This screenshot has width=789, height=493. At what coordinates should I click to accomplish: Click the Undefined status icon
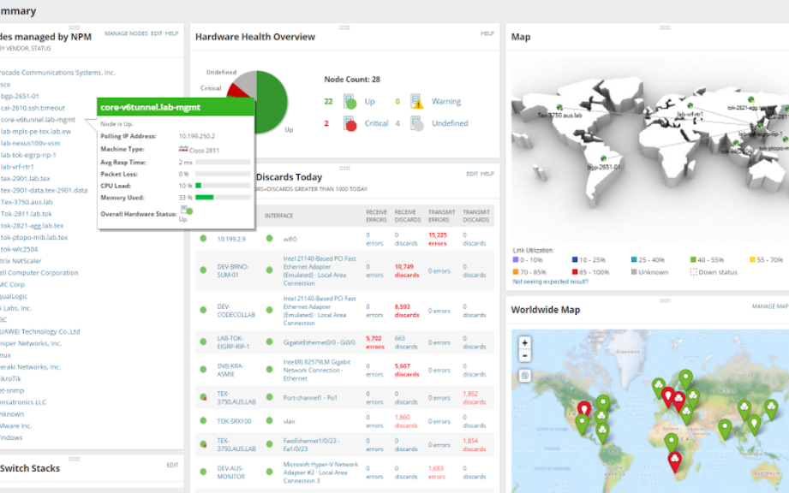tap(416, 123)
